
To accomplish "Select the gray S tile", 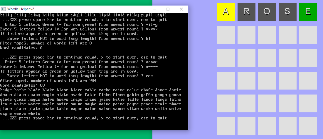I will 287,12.
